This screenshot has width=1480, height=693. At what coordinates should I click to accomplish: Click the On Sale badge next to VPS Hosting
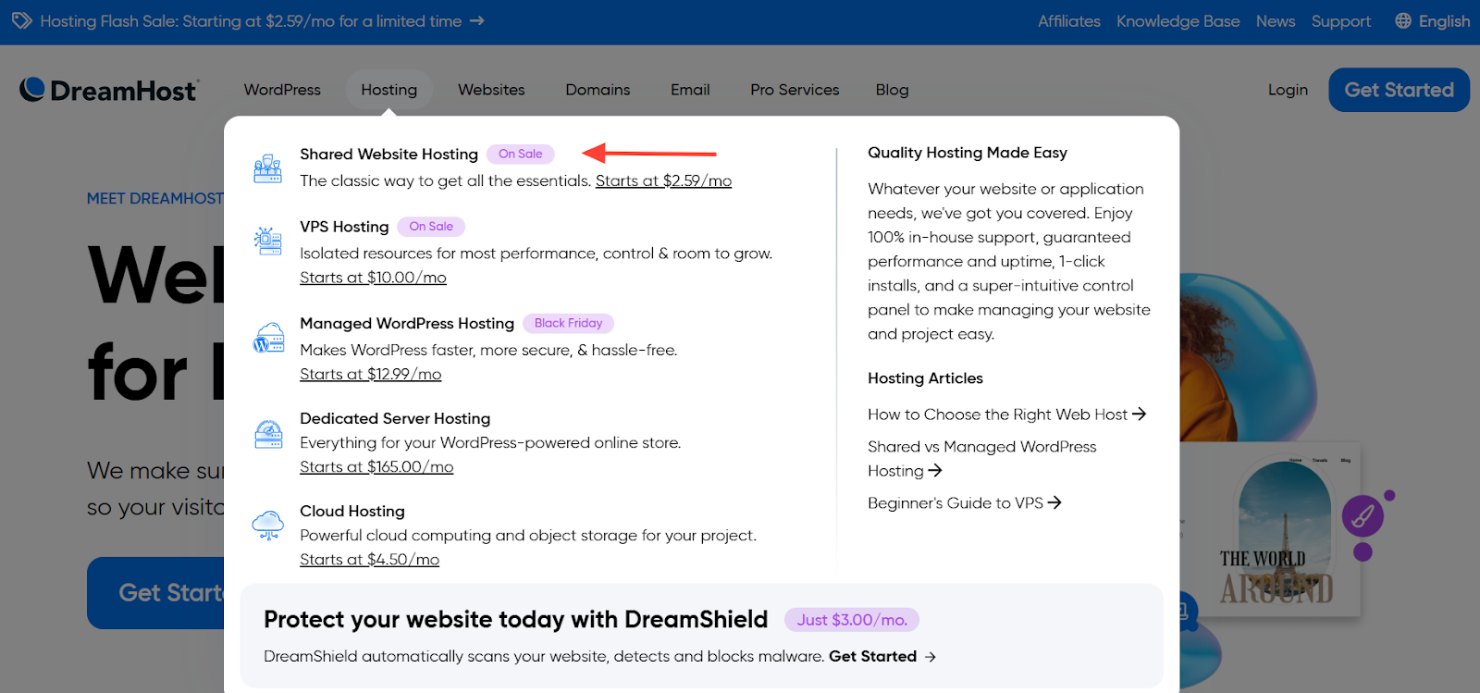[431, 227]
